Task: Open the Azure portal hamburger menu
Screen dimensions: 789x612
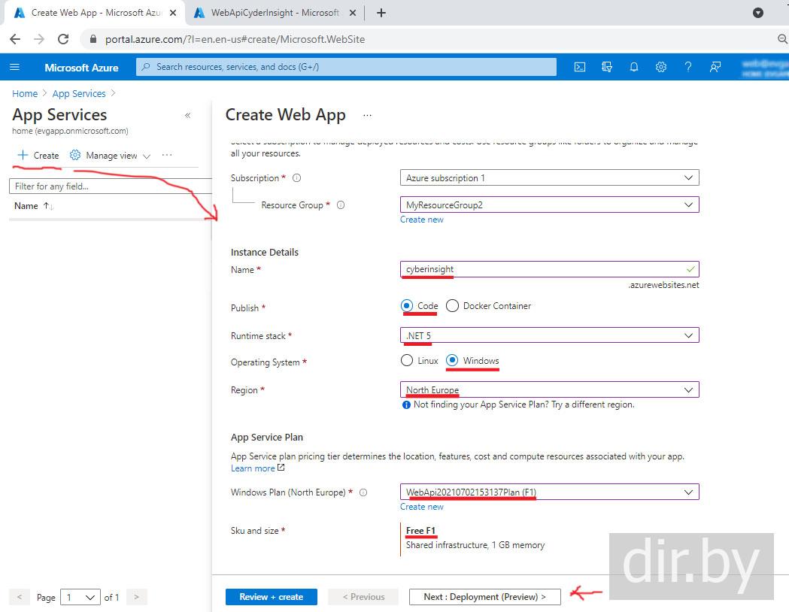Action: coord(15,67)
